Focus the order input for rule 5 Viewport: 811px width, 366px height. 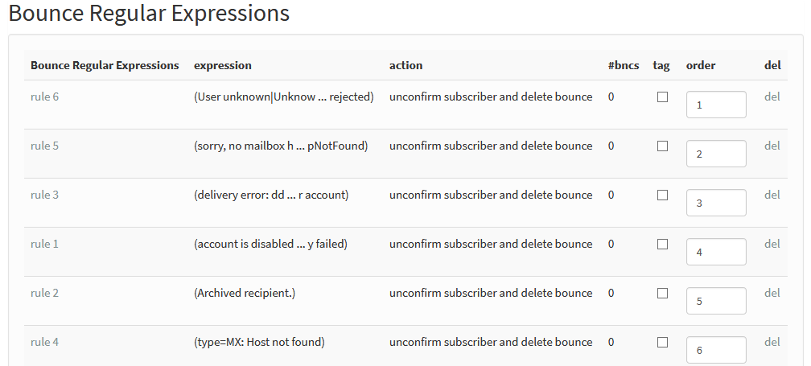pyautogui.click(x=716, y=154)
